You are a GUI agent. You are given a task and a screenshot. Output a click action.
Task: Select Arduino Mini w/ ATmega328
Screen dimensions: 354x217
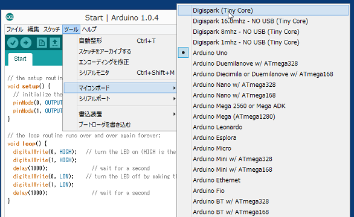click(x=263, y=159)
